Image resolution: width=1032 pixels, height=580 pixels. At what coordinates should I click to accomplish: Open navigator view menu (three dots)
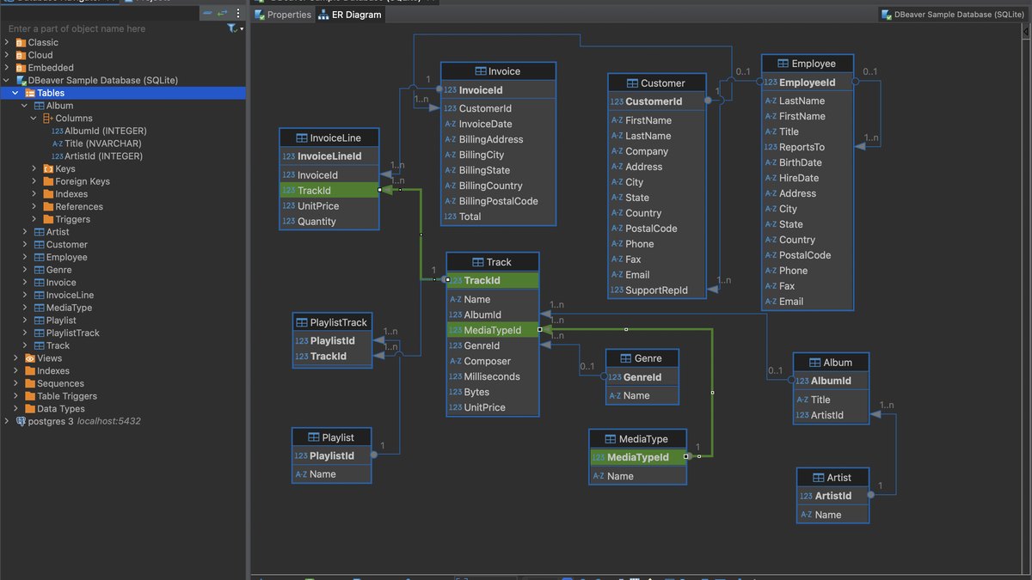click(238, 13)
